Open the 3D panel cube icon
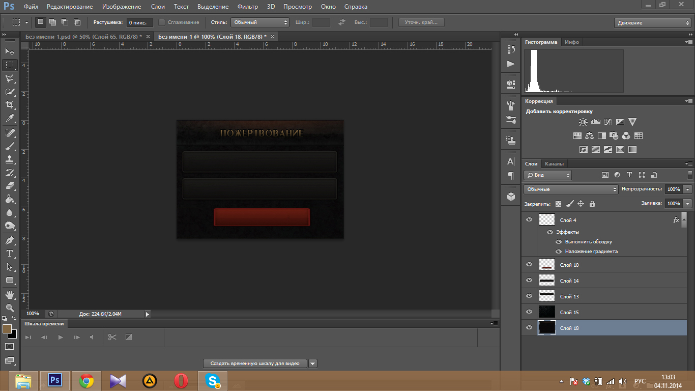The width and height of the screenshot is (695, 391). (x=511, y=196)
